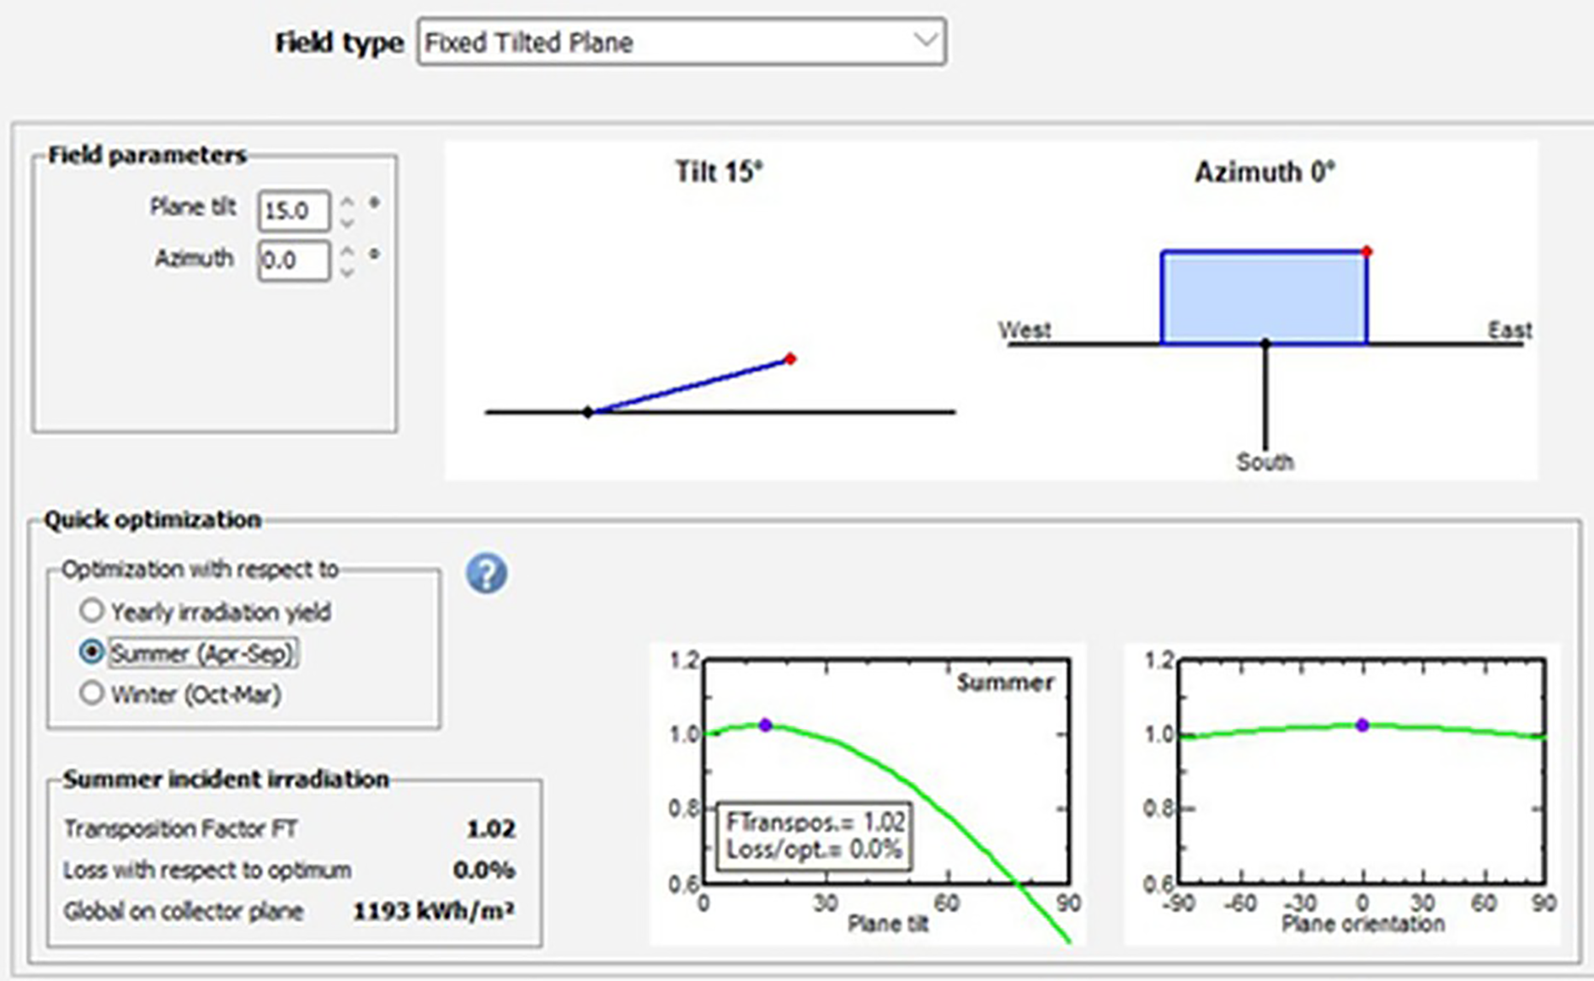Open the help question mark icon
Viewport: 1594px width, 981px height.
point(487,574)
